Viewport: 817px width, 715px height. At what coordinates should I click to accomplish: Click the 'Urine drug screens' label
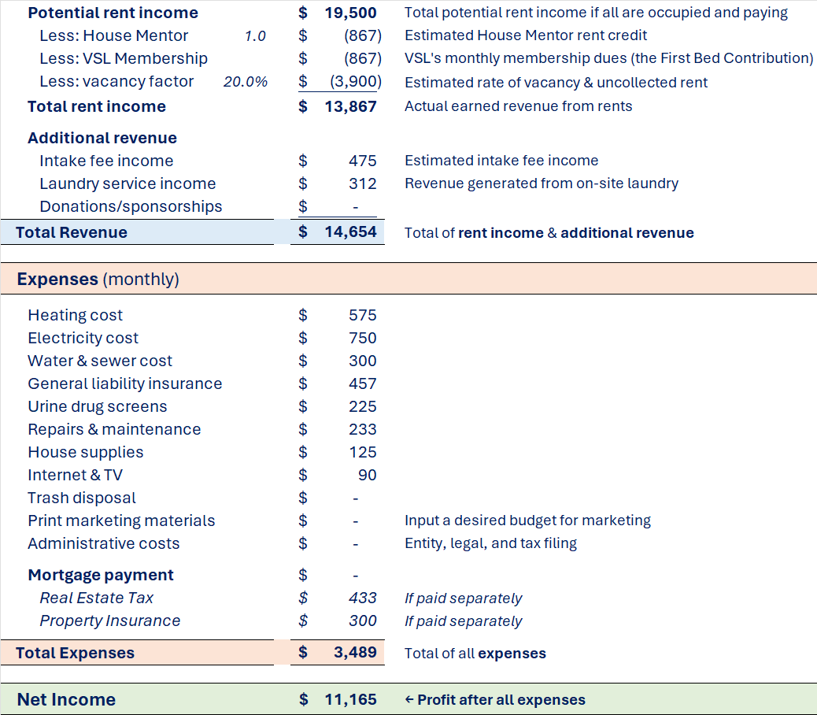[x=98, y=406]
